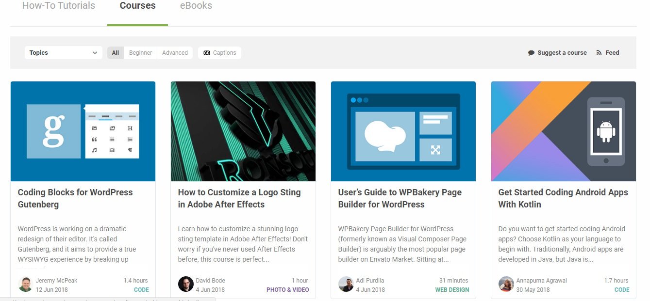
Task: Open author David Bode's profile name
Action: point(211,281)
